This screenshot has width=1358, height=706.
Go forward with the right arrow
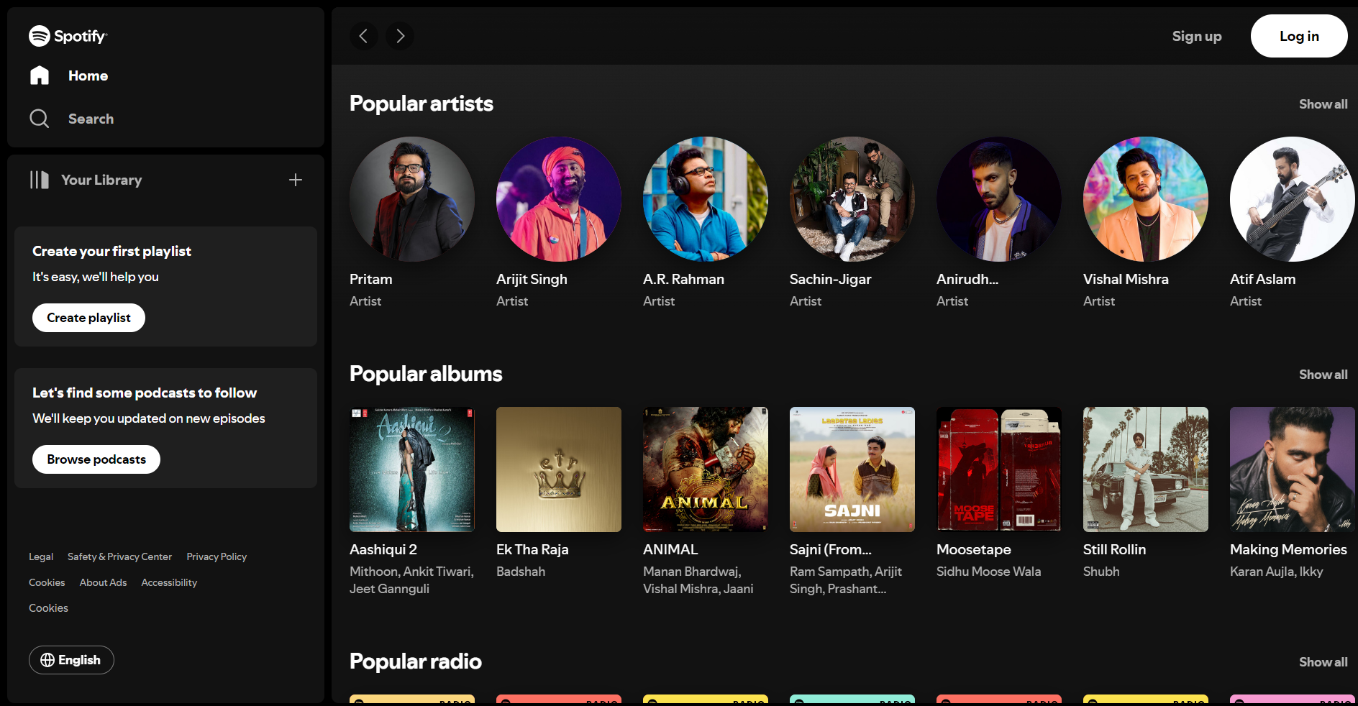click(x=400, y=36)
